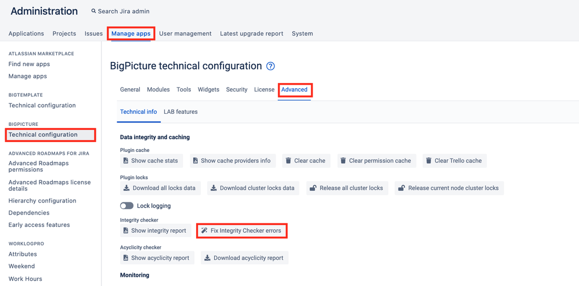The height and width of the screenshot is (286, 579).
Task: Toggle the Lock logging switch
Action: [x=126, y=206]
